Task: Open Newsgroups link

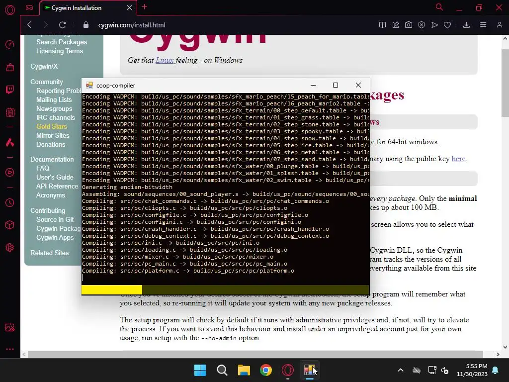Action: 54,109
